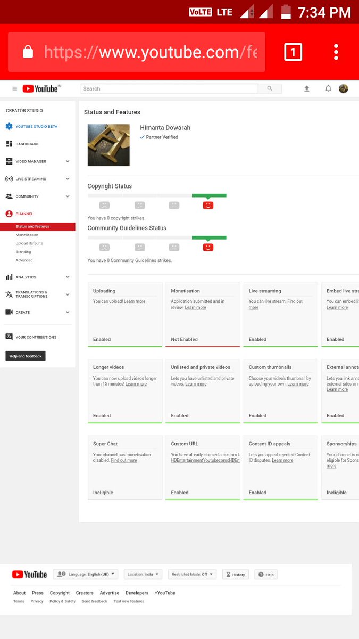This screenshot has height=639, width=359.
Task: Open browser tab switcher showing 1
Action: coord(293,52)
